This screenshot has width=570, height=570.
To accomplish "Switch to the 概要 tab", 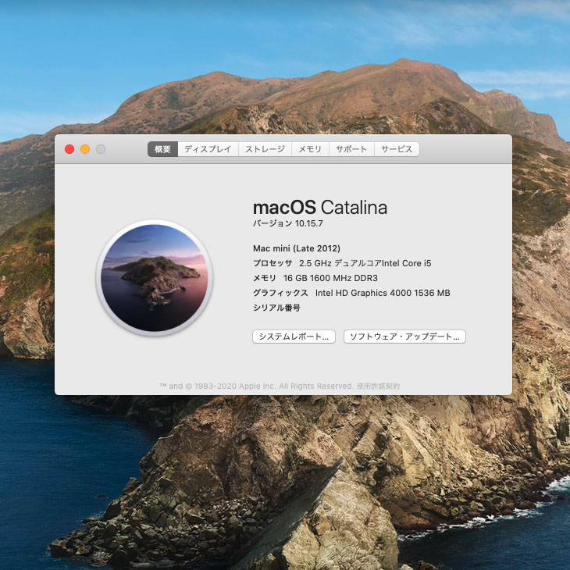I will coord(162,149).
